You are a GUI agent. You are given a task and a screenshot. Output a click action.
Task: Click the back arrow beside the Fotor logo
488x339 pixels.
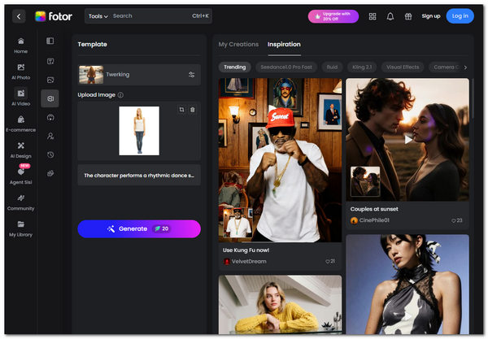click(19, 15)
